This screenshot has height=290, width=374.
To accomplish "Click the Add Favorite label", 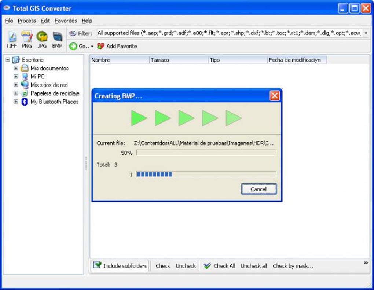I will [122, 46].
